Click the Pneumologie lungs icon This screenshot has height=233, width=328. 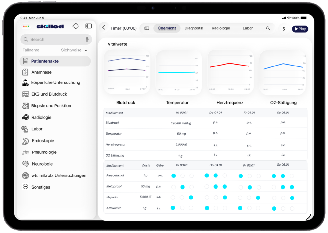click(26, 152)
